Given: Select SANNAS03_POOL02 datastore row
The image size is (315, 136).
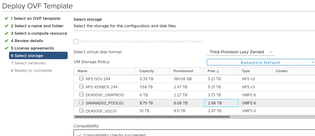Looking at the screenshot, I should 194,103.
